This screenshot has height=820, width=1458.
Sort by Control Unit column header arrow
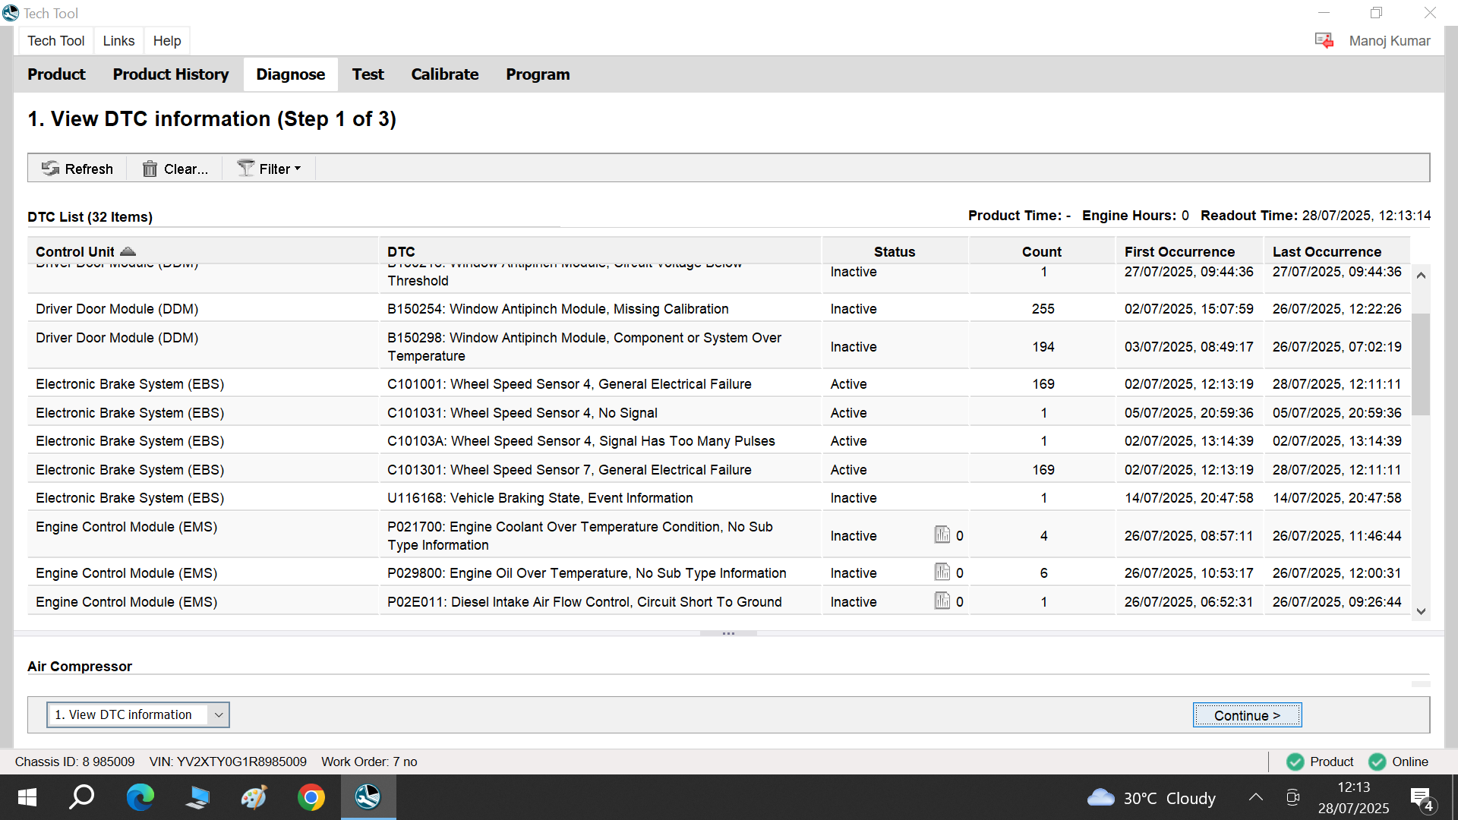128,251
